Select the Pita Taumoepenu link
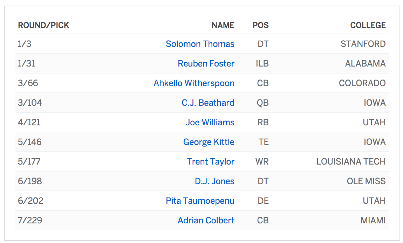 (200, 201)
